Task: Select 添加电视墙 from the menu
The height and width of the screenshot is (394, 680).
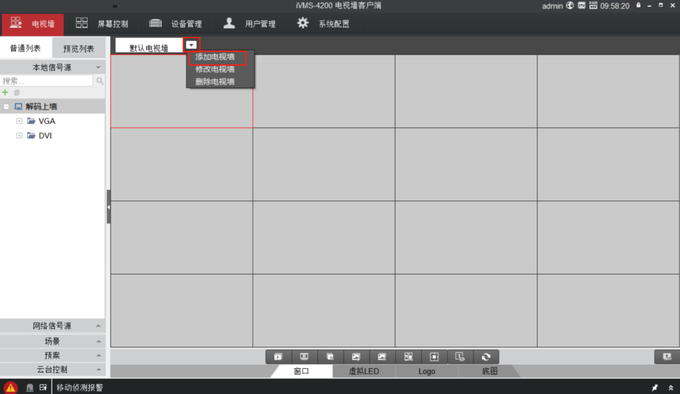Action: click(215, 57)
